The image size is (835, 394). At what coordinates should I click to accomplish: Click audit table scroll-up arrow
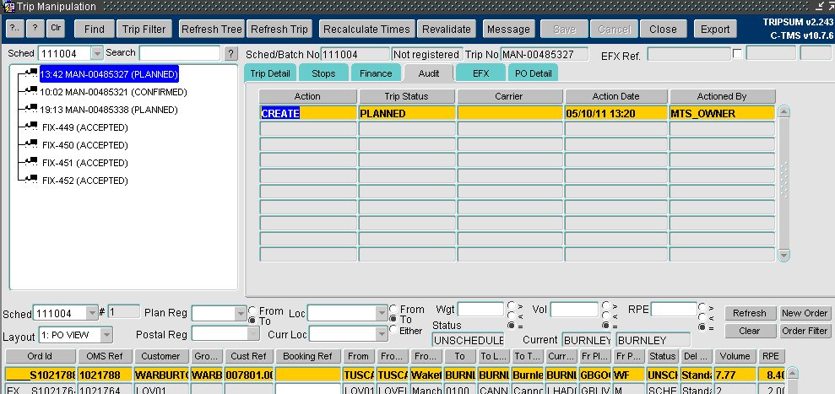tap(783, 112)
